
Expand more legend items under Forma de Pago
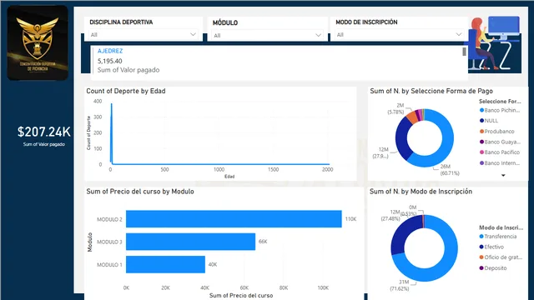click(503, 176)
